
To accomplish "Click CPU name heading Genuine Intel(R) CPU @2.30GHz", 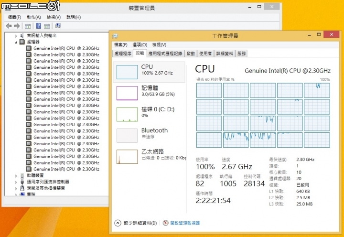I will click(288, 71).
